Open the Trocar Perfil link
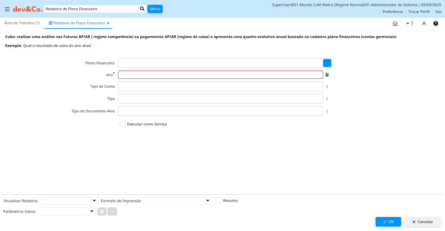Screen dimensions: 445x231 pos(419,12)
